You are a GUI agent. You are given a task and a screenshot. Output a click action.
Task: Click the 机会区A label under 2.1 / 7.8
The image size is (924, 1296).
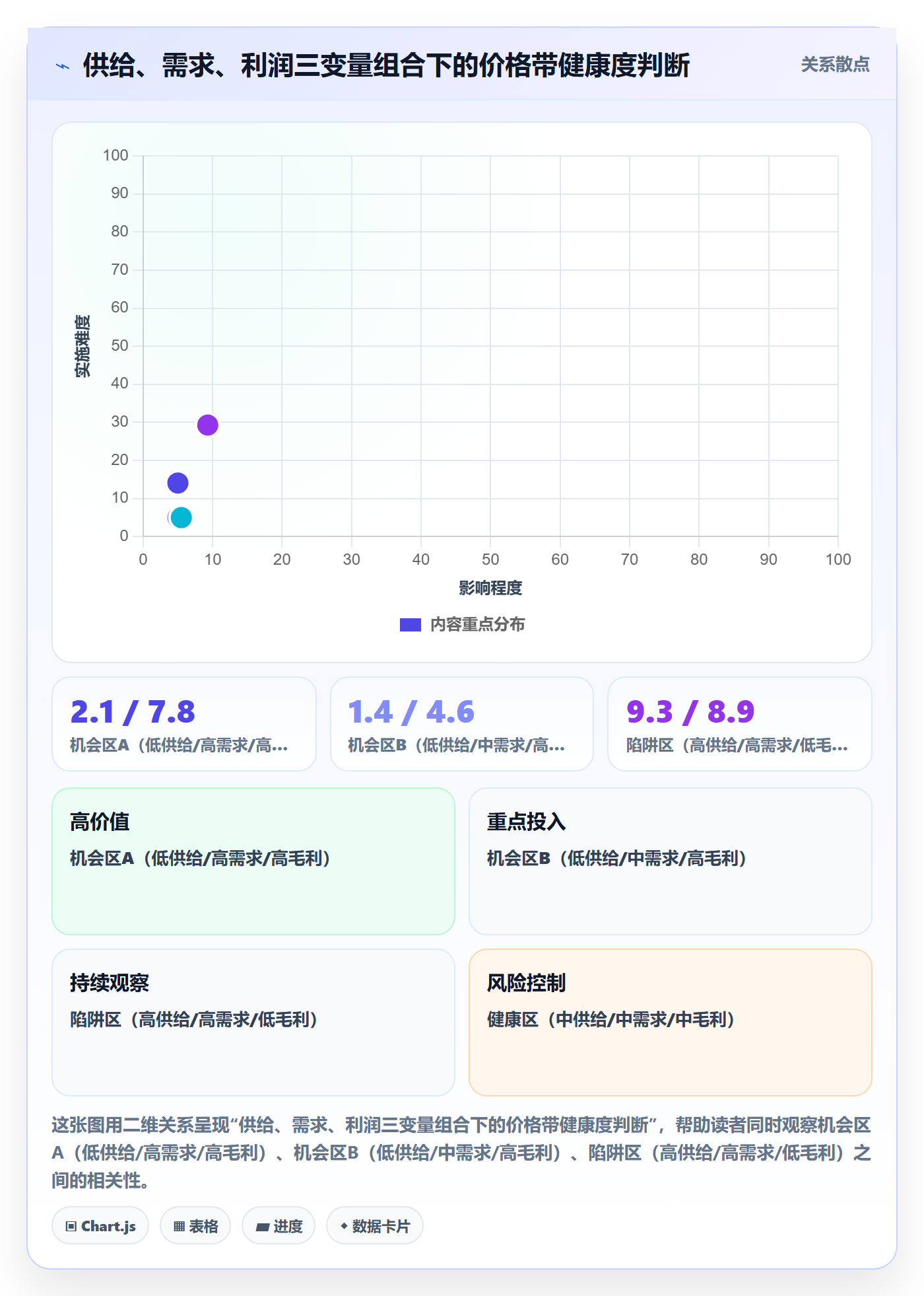[179, 746]
